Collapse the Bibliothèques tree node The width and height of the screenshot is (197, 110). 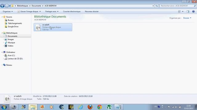coord(2,33)
